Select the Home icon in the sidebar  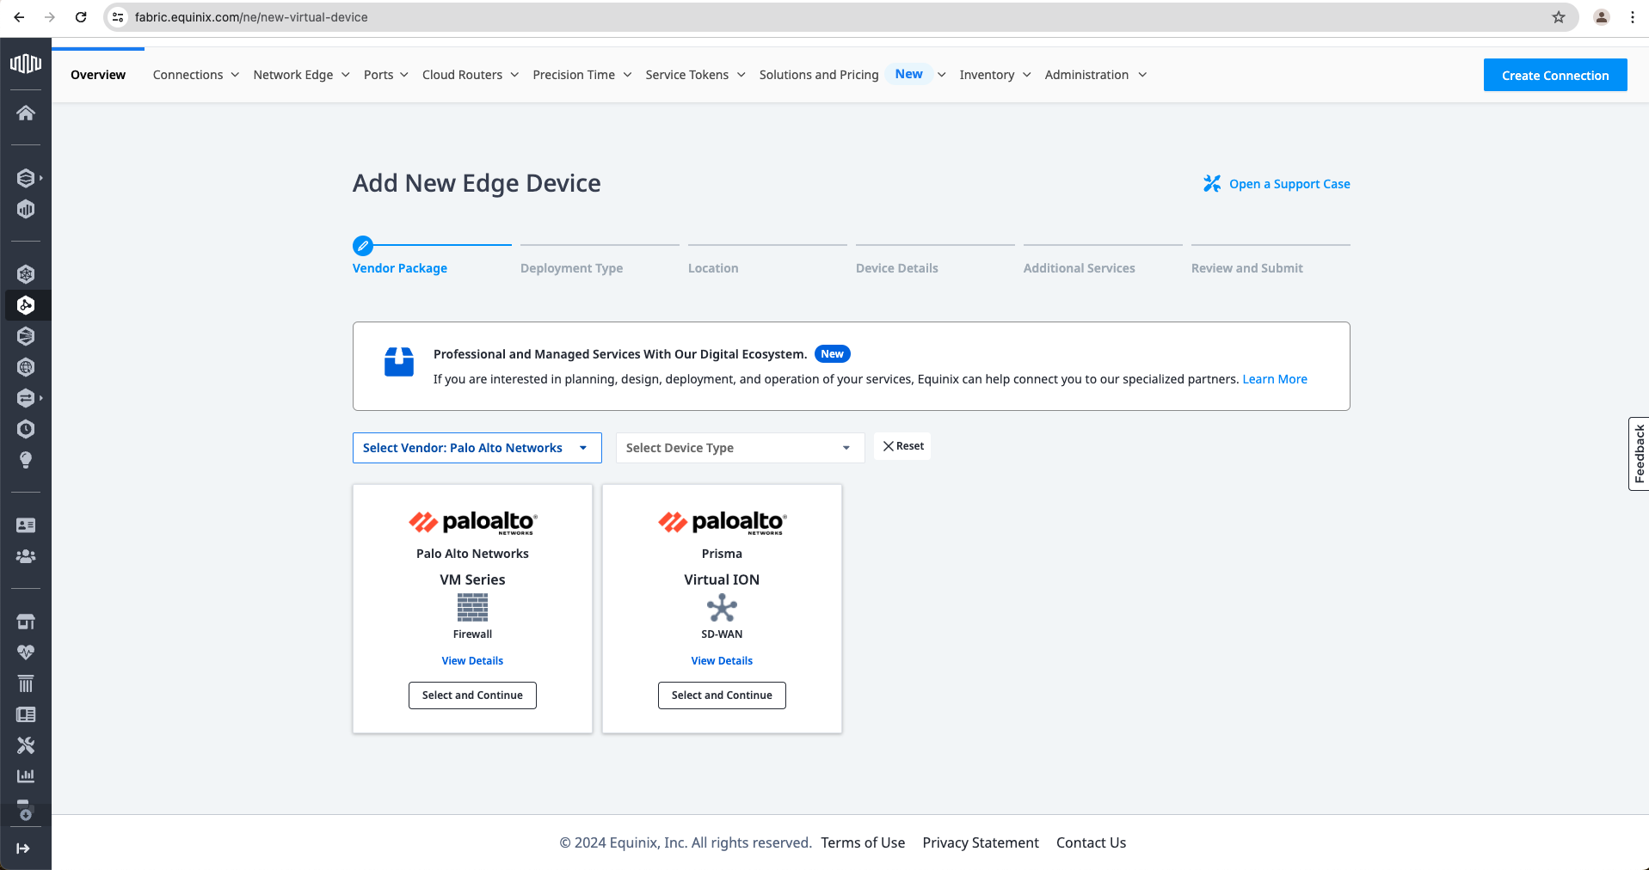[26, 113]
